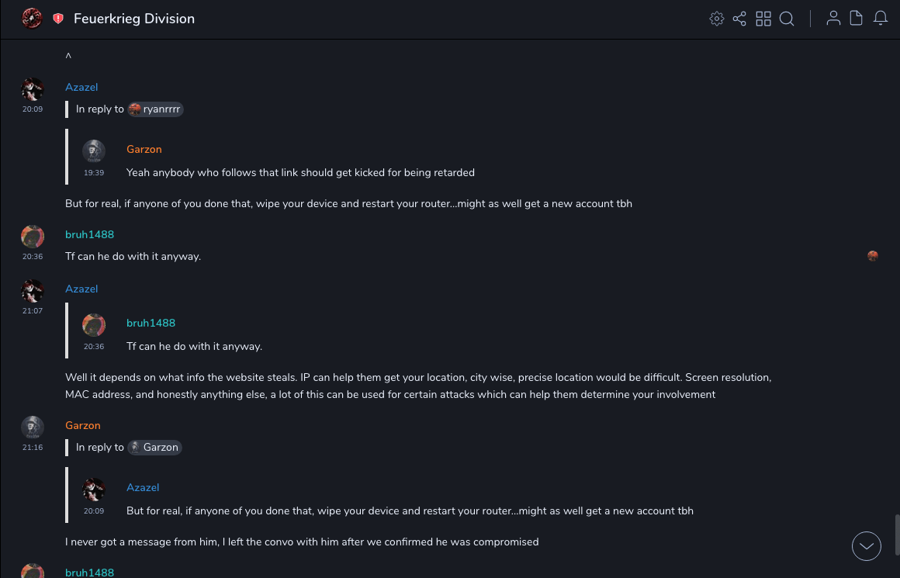Click the room name in the header
This screenshot has height=578, width=900.
[134, 19]
